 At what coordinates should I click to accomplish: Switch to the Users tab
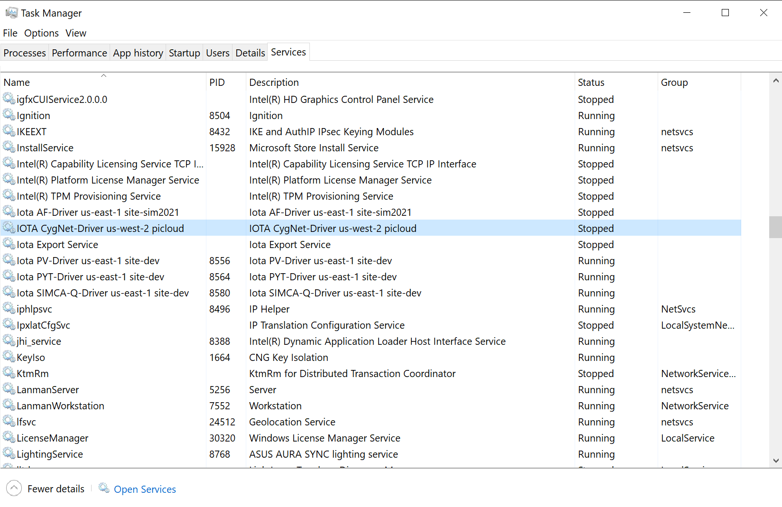pyautogui.click(x=218, y=53)
